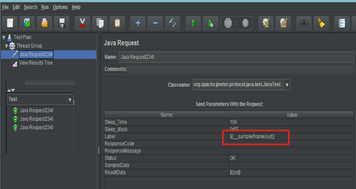Image resolution: width=356 pixels, height=189 pixels.
Task: Collapse the Test Plan tree node
Action: (x=4, y=37)
